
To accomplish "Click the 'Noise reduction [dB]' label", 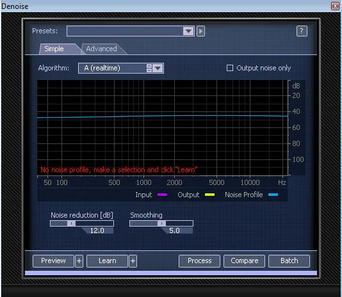I will point(82,215).
